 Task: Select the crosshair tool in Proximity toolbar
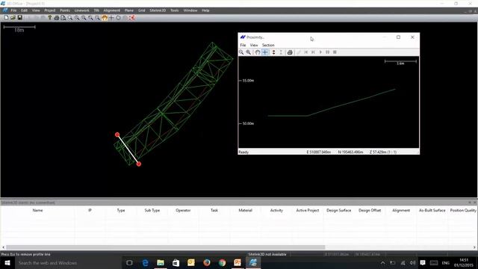tap(265, 52)
